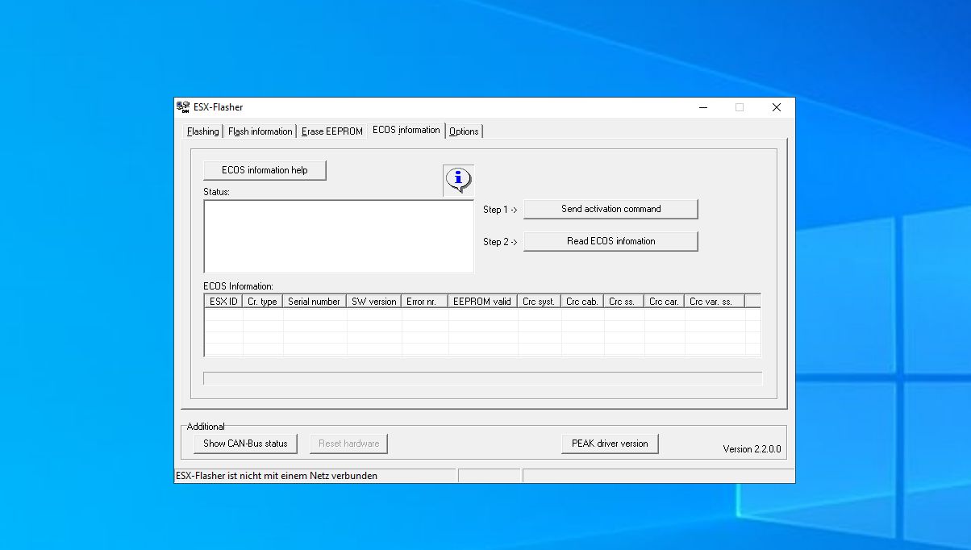Viewport: 971px width, 550px height.
Task: Reselect the ECOS information tab
Action: pos(406,129)
